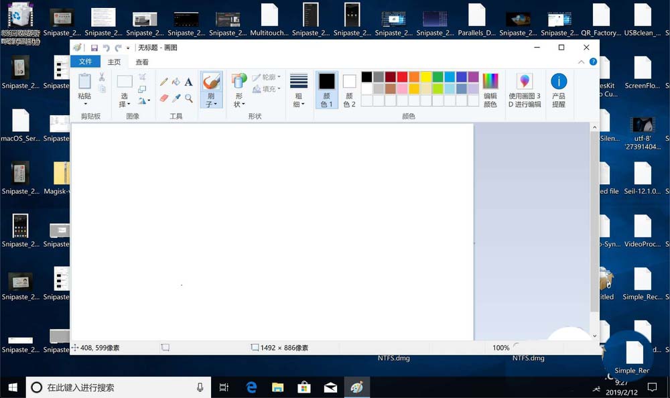Open the image in Paint 3D (使用画图3D进行编辑)
The image size is (670, 398).
point(525,87)
